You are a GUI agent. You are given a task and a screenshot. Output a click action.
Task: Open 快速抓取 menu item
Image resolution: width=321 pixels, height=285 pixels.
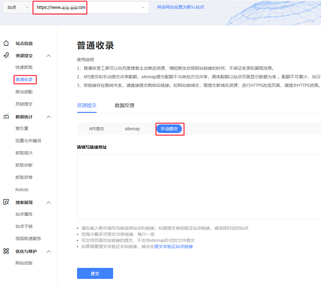[x=24, y=67]
